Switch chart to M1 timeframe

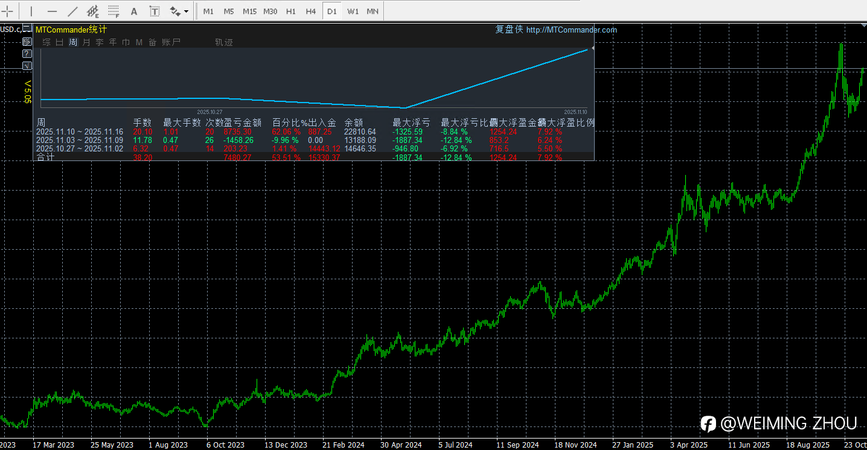(208, 11)
